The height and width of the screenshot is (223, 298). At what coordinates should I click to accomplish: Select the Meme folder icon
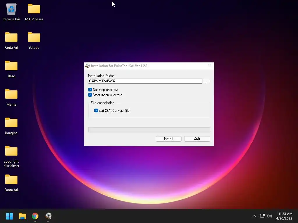pos(11,97)
